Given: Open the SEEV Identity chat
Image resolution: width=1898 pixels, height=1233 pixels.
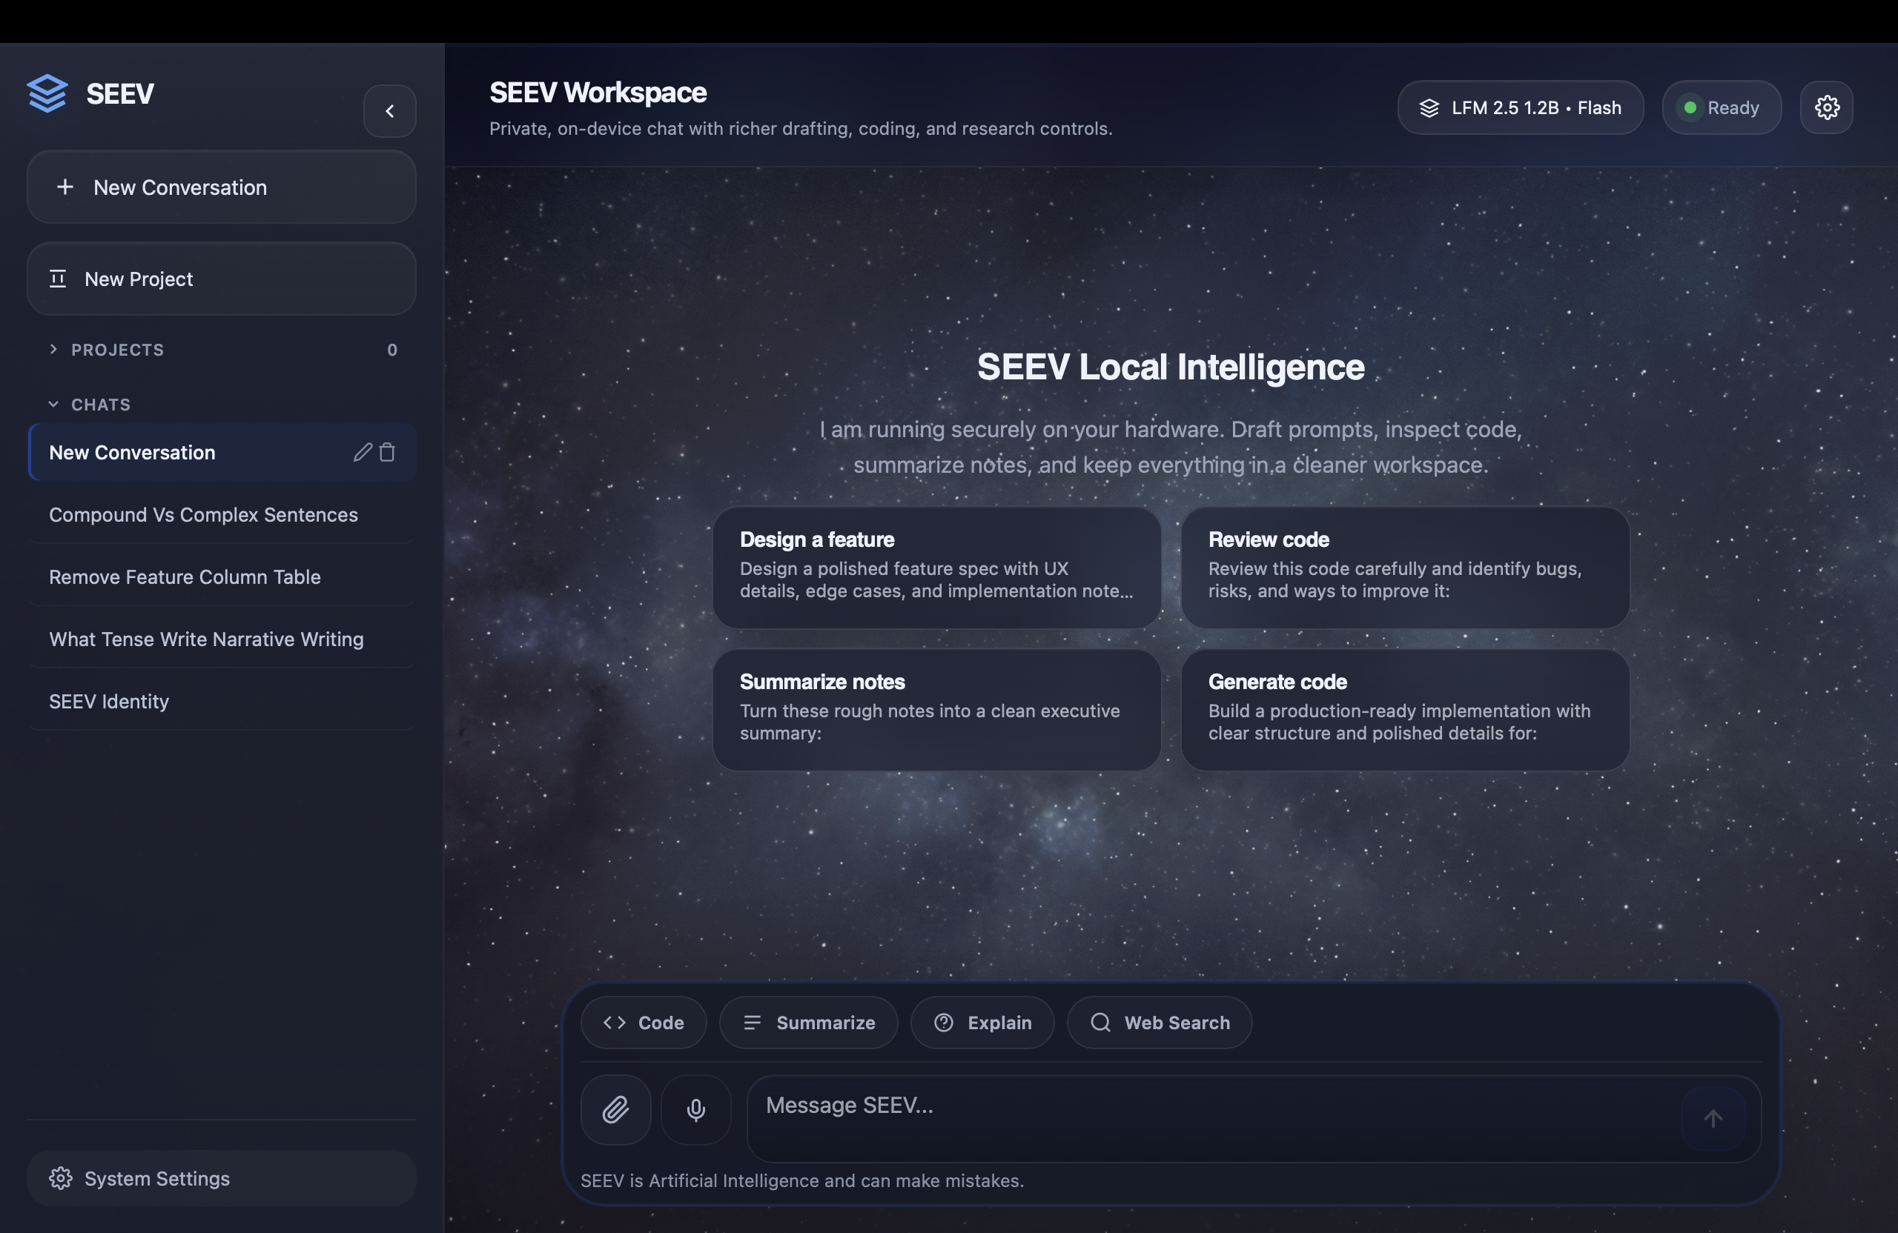Looking at the screenshot, I should (222, 702).
